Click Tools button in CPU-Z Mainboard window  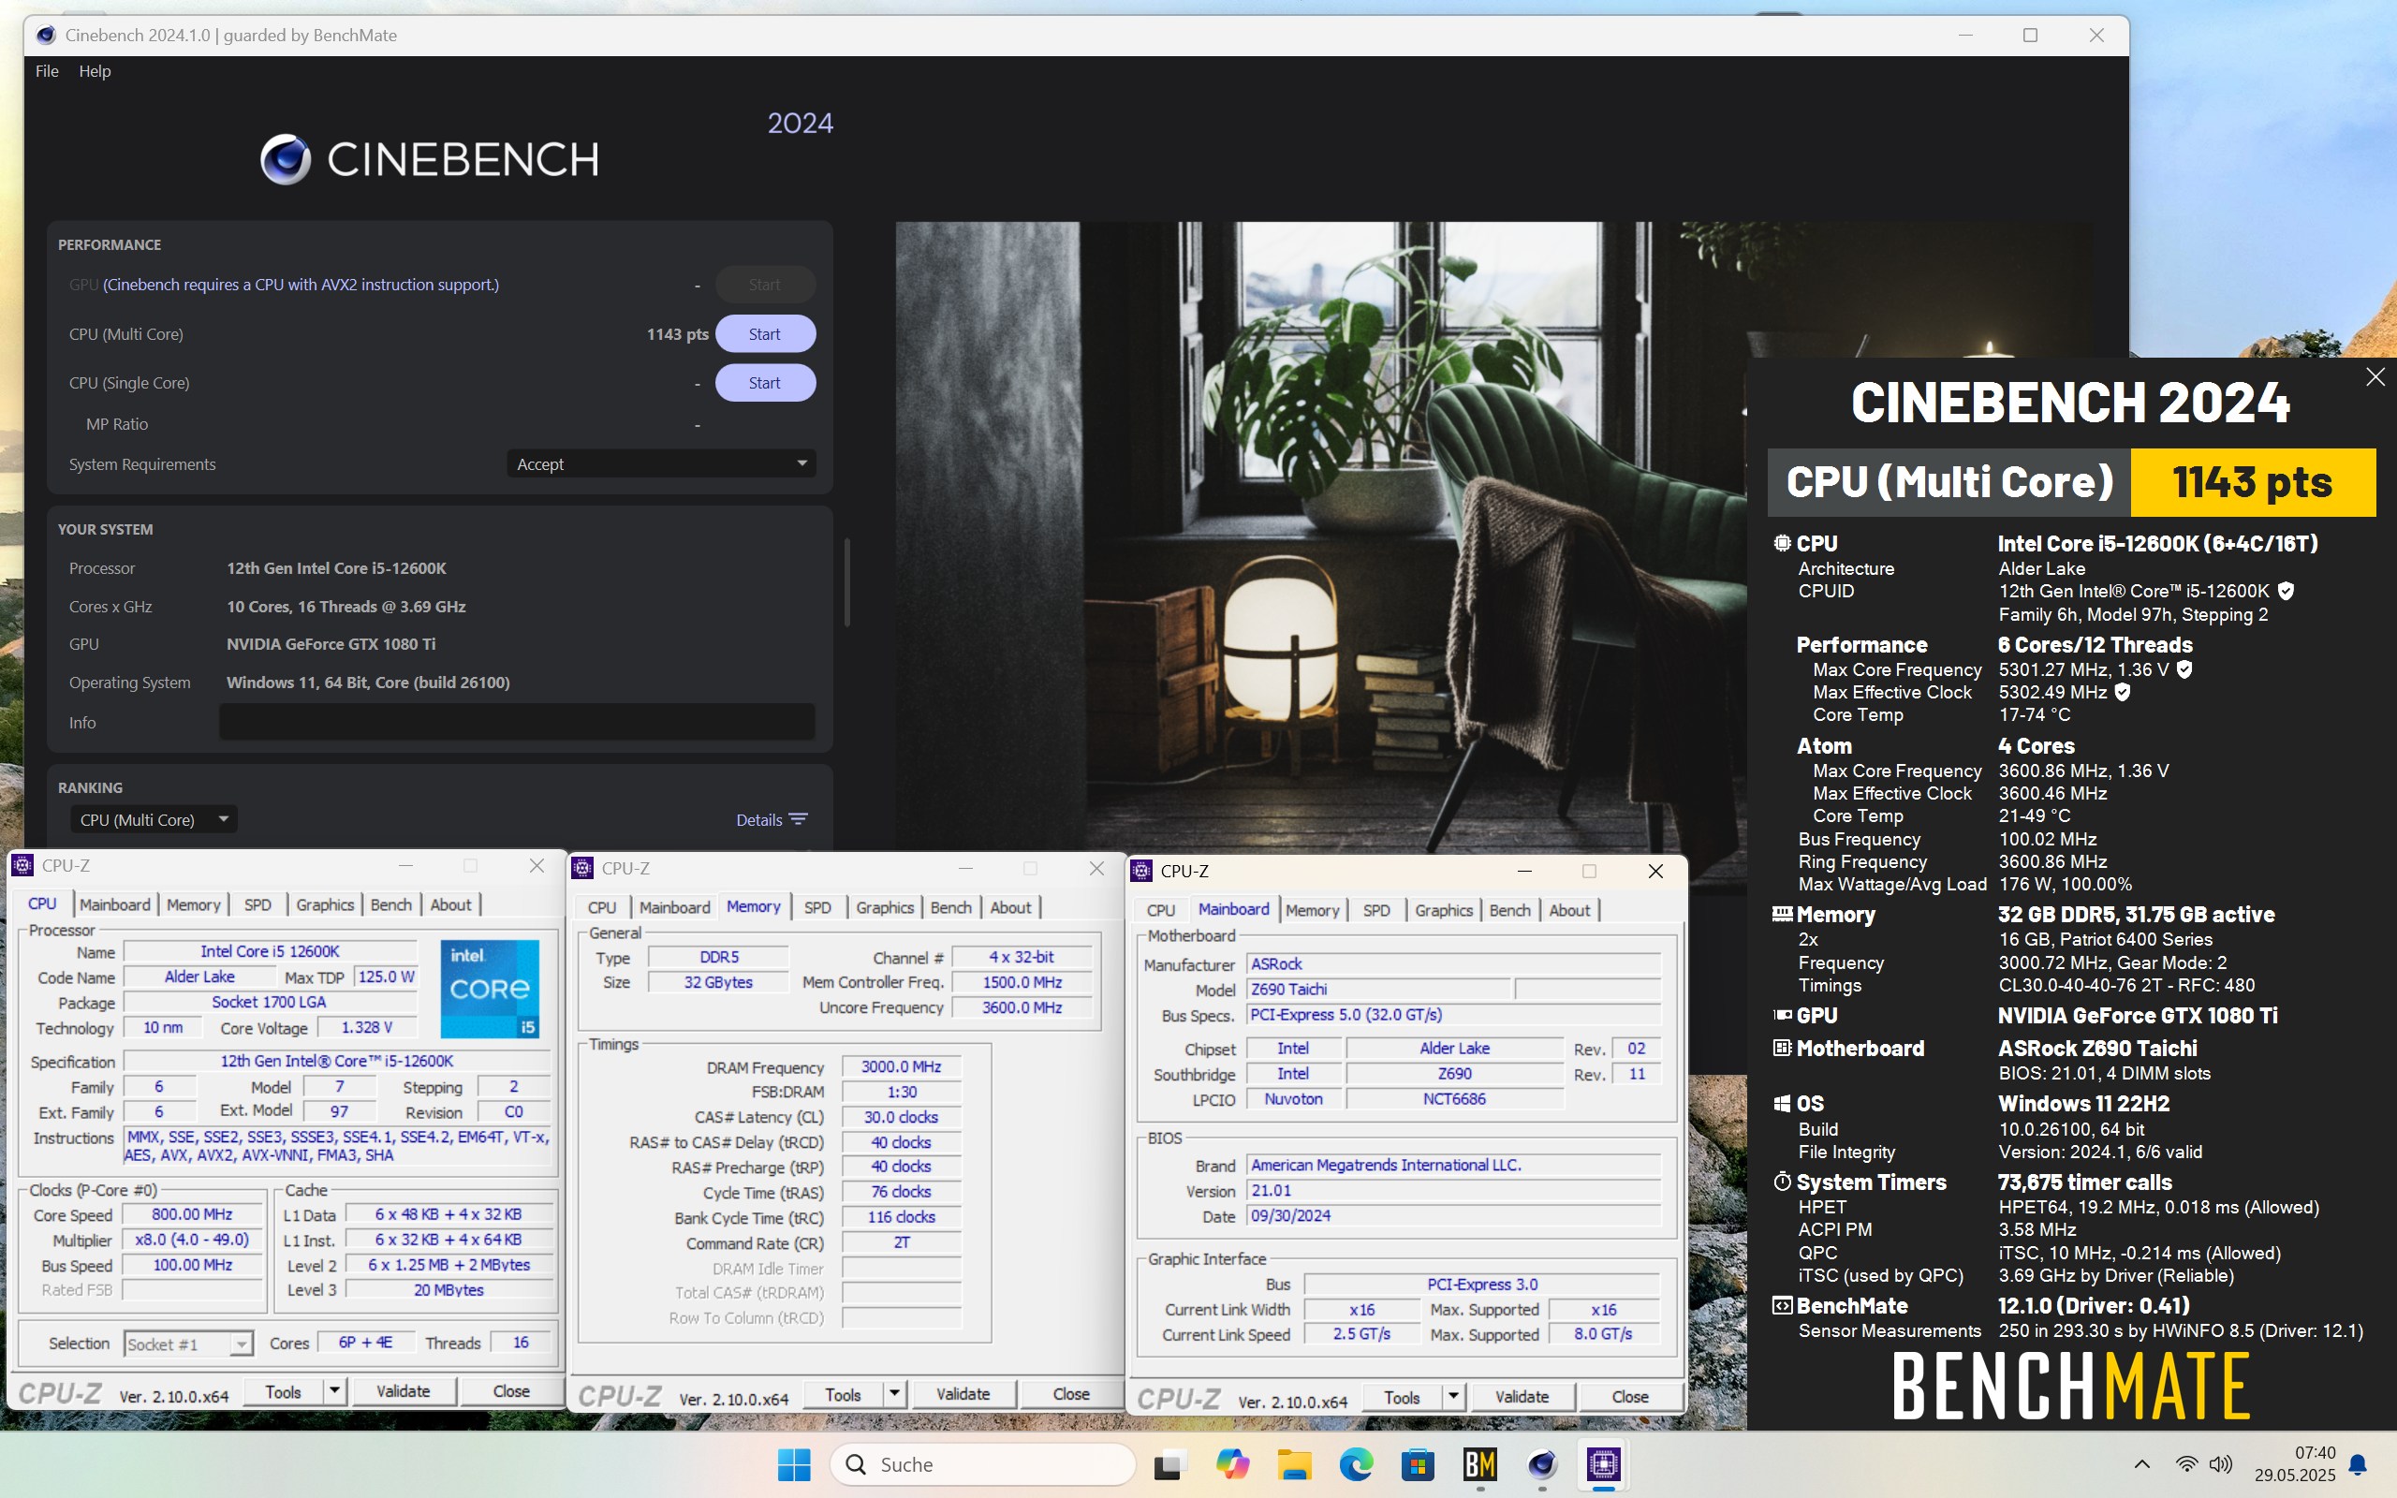point(1402,1397)
